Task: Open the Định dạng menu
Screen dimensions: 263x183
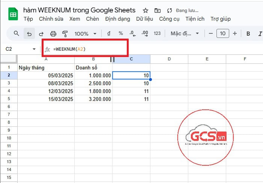Action: tap(118, 19)
